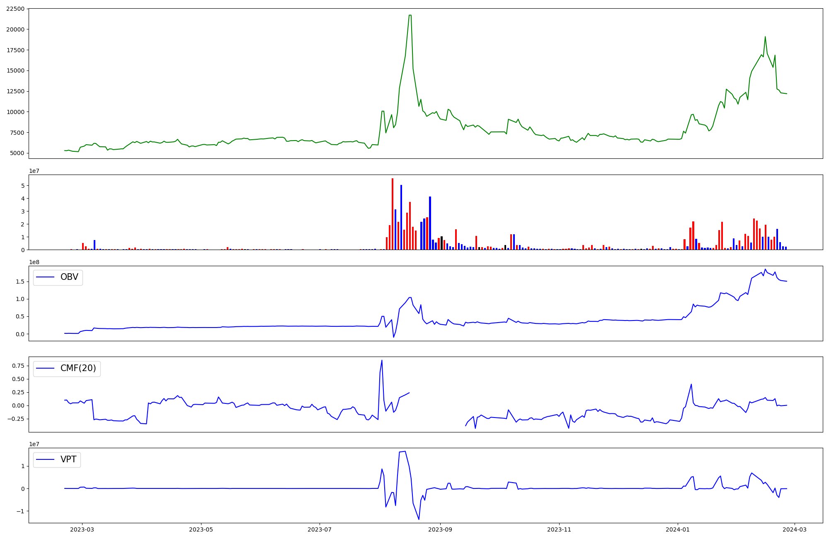Click the 2024-01 x-axis date label
Screen dimensions: 829x539
678,529
